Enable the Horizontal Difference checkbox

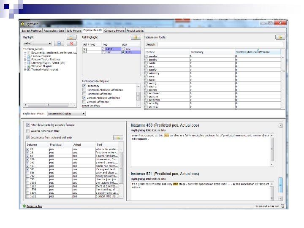click(x=84, y=94)
